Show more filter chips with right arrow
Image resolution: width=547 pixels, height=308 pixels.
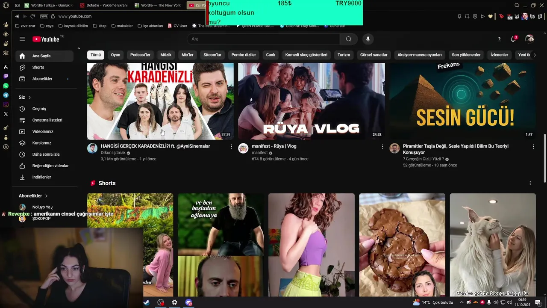pos(535,55)
